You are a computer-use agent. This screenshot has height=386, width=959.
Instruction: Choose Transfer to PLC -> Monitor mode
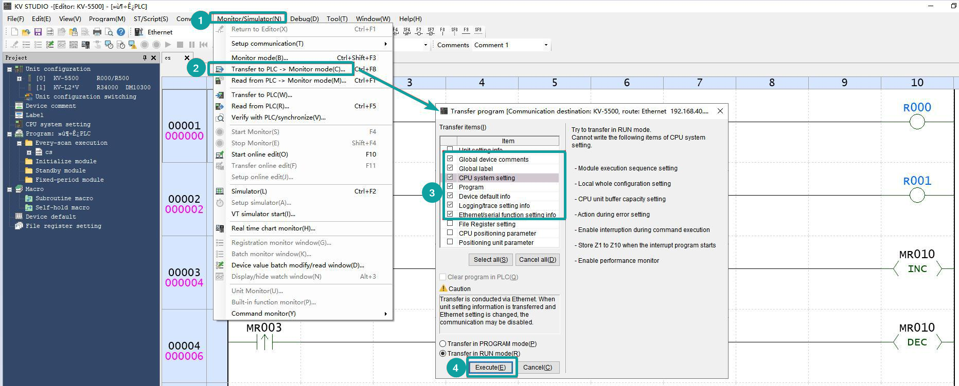(288, 69)
